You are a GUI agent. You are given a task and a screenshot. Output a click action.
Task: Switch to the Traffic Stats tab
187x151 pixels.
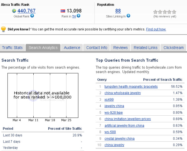pyautogui.click(x=12, y=48)
